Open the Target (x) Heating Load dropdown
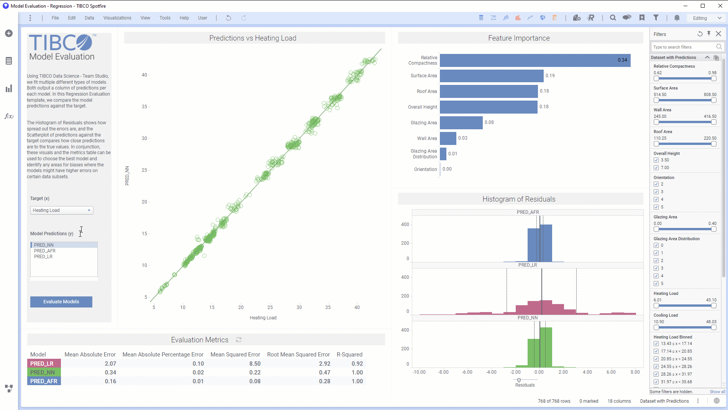 coord(62,210)
